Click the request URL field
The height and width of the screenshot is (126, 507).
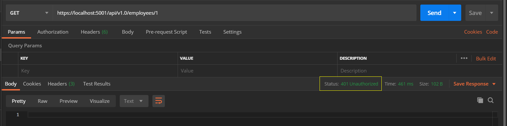click(x=235, y=13)
